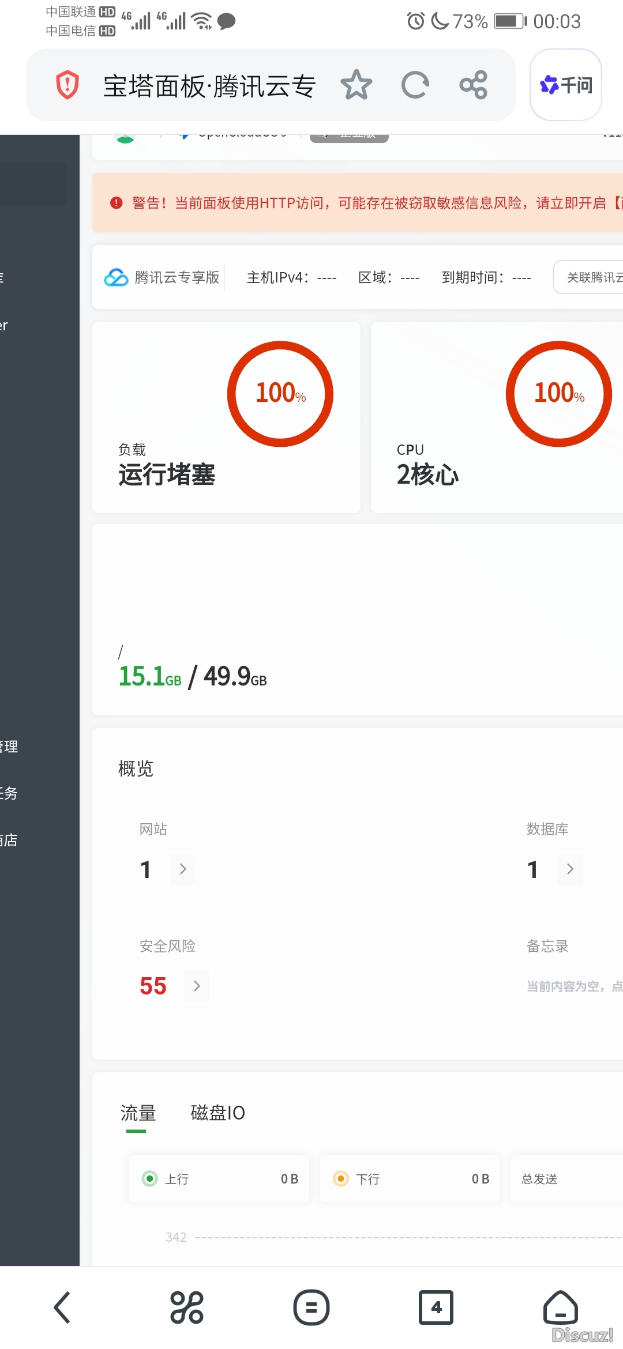Open the tab switcher showing 4 tabs
Viewport: 623px width, 1349px height.
point(436,1307)
